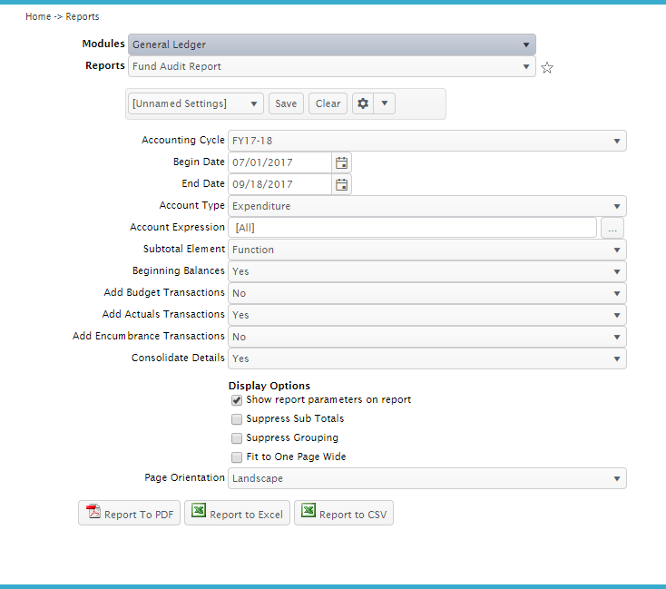Enable Suppress Grouping checkbox

coord(237,438)
